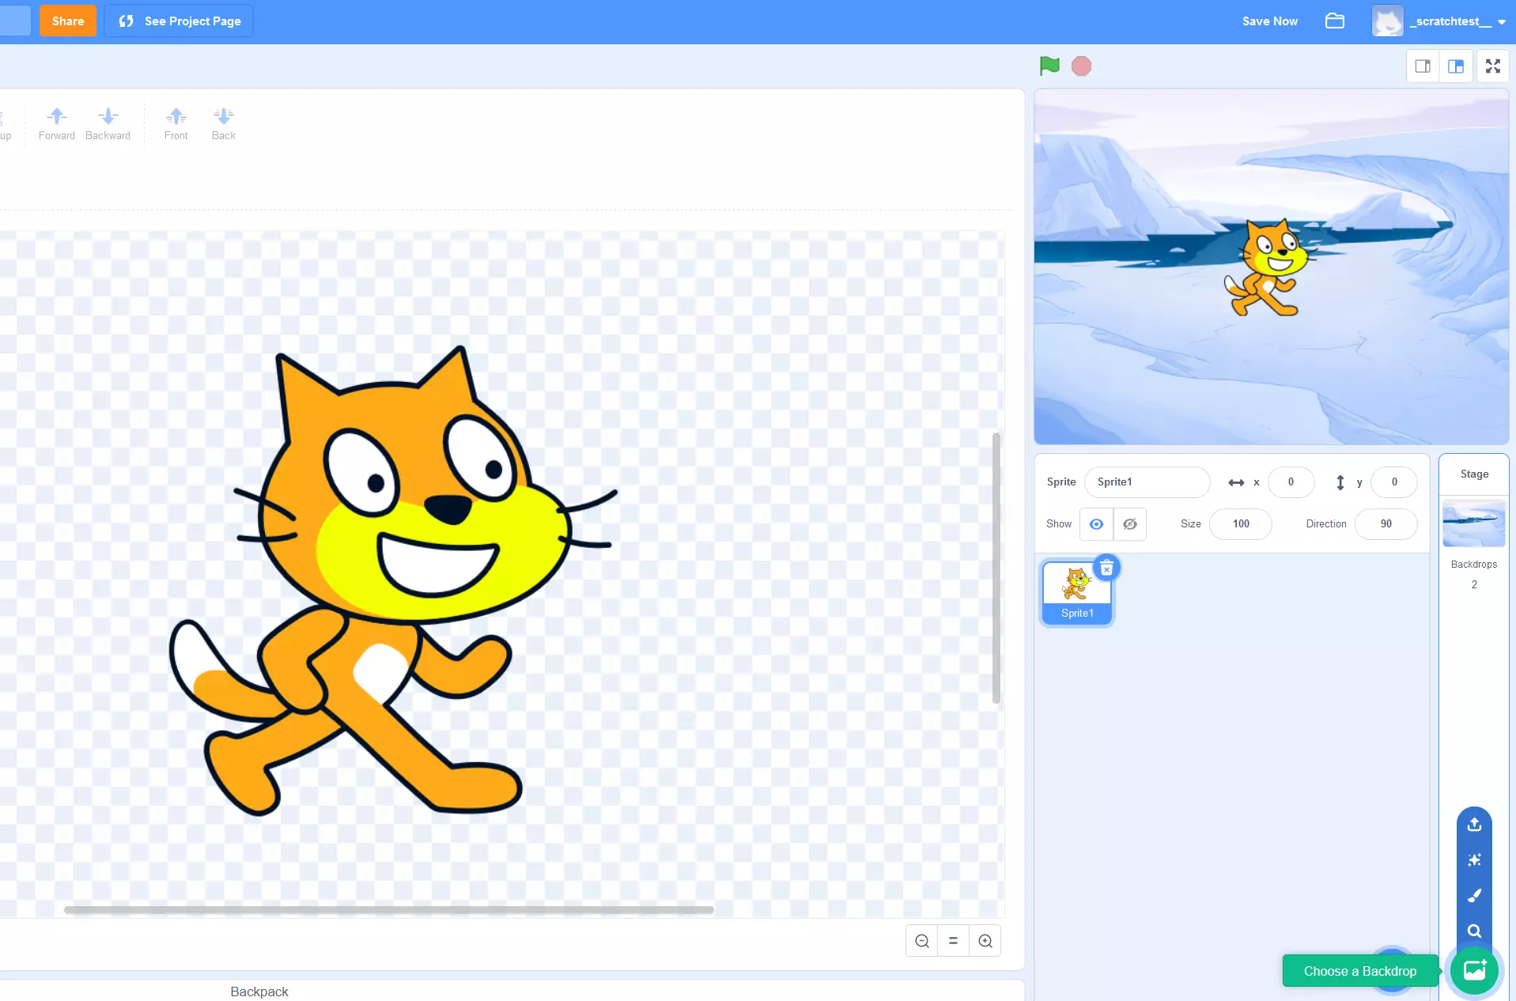This screenshot has width=1516, height=1001.
Task: Click the red stop sign
Action: click(1080, 66)
